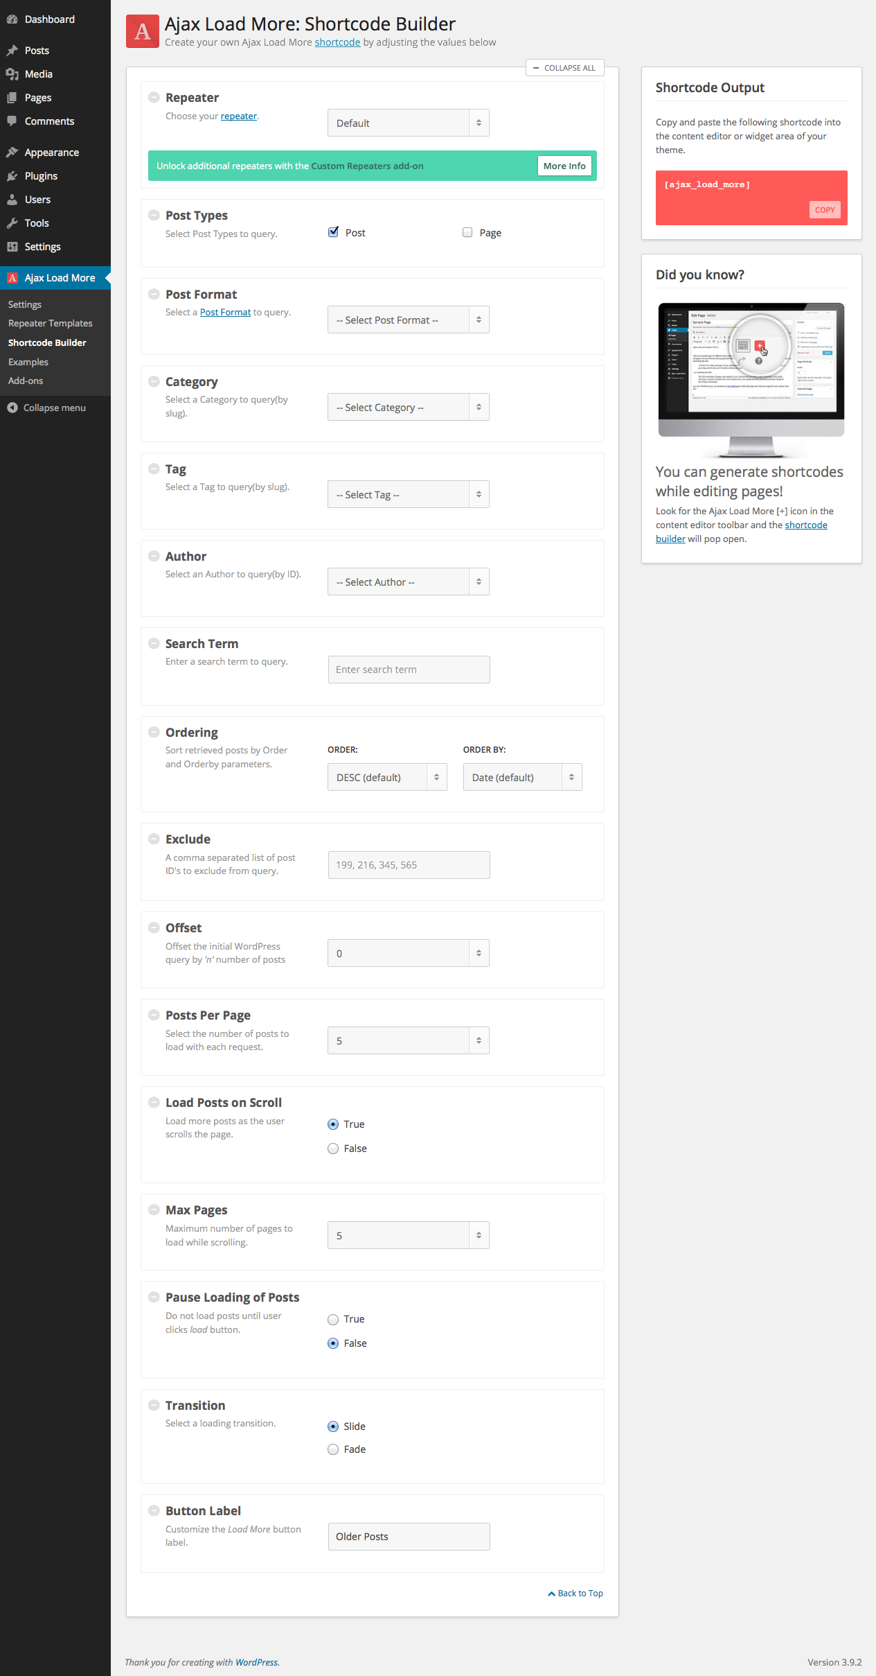Viewport: 876px width, 1676px height.
Task: Open the Select Category dropdown
Action: coord(408,408)
